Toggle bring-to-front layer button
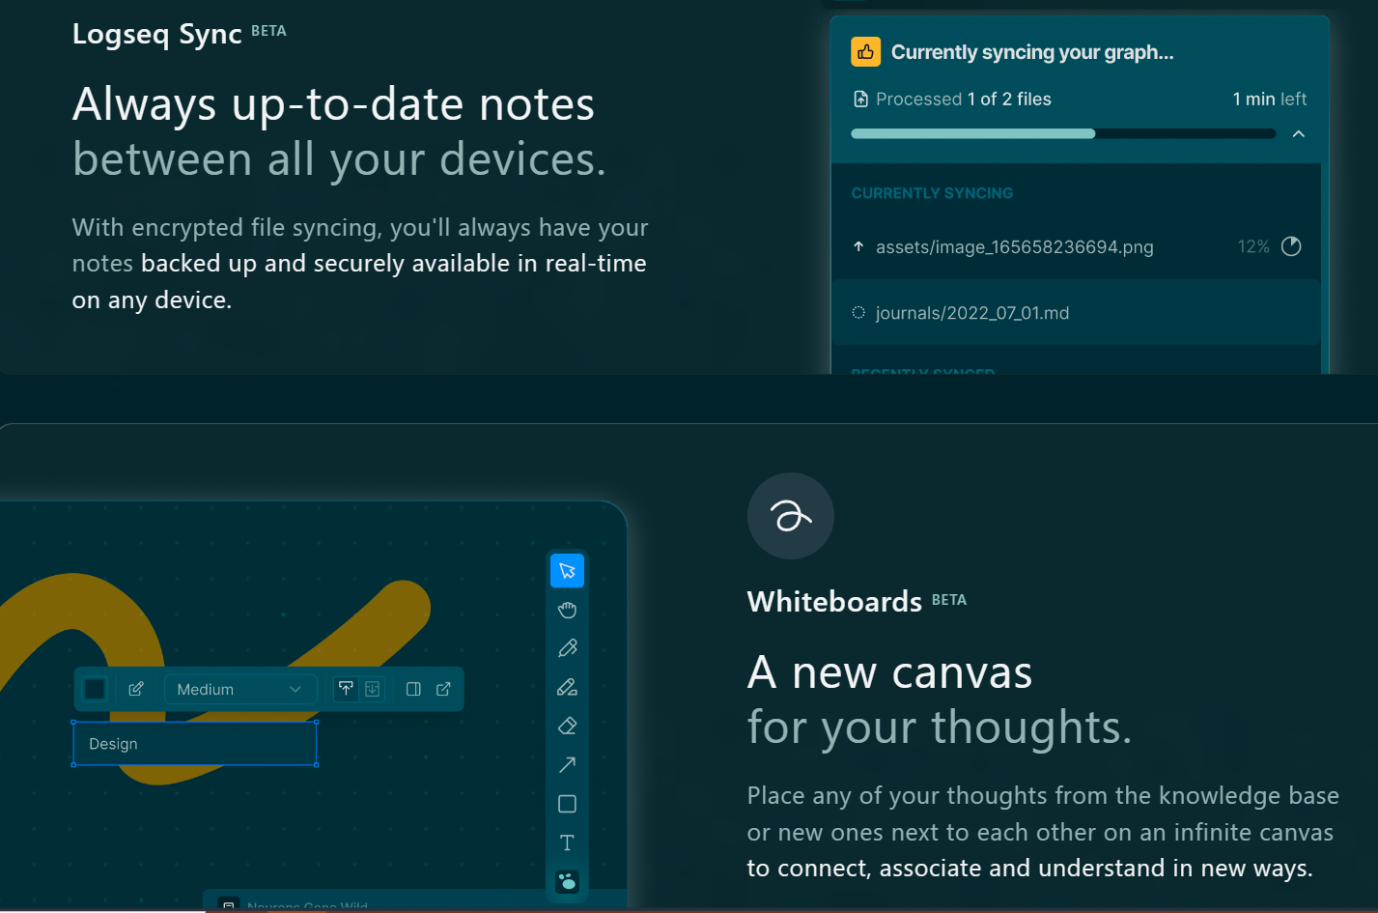Screen dimensions: 1378x913 tap(346, 689)
